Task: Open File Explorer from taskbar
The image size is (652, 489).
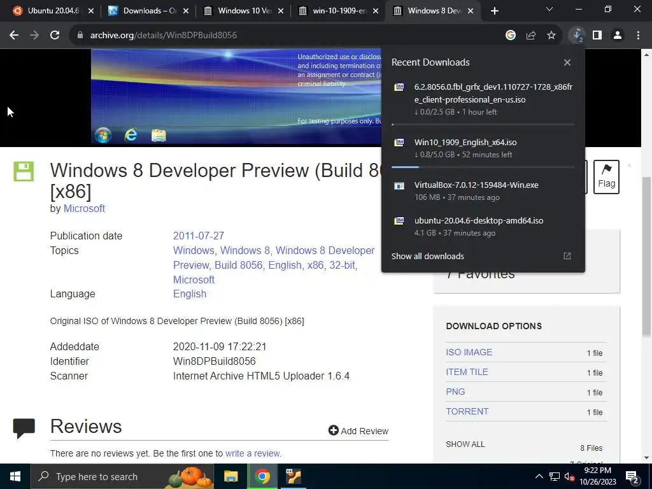Action: [230, 476]
